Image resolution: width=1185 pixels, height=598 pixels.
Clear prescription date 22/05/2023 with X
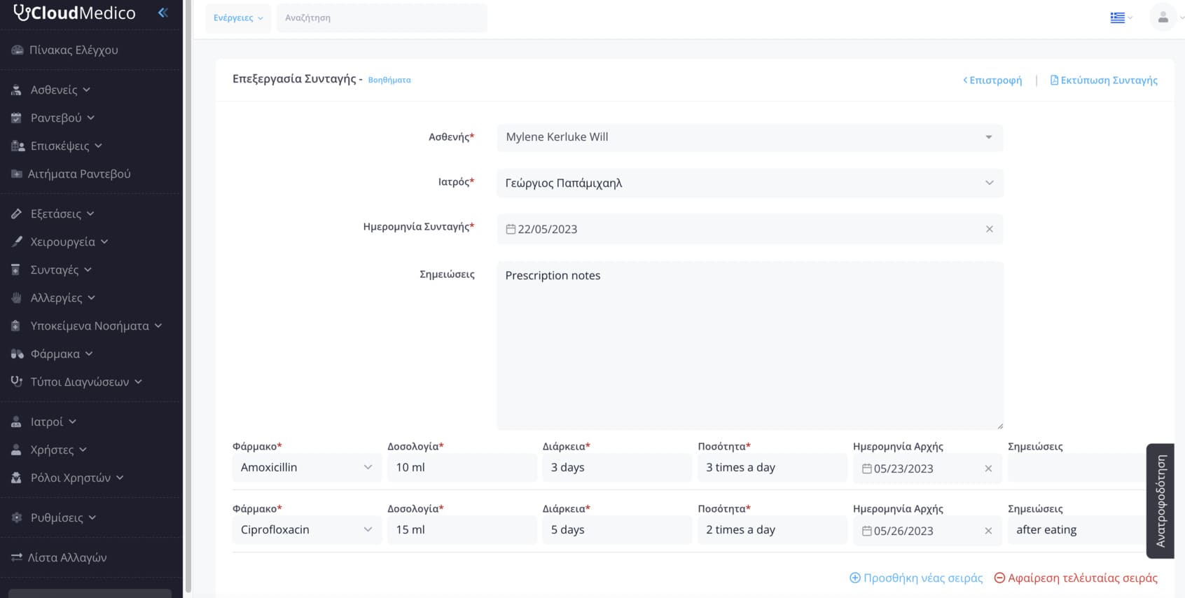pyautogui.click(x=989, y=229)
